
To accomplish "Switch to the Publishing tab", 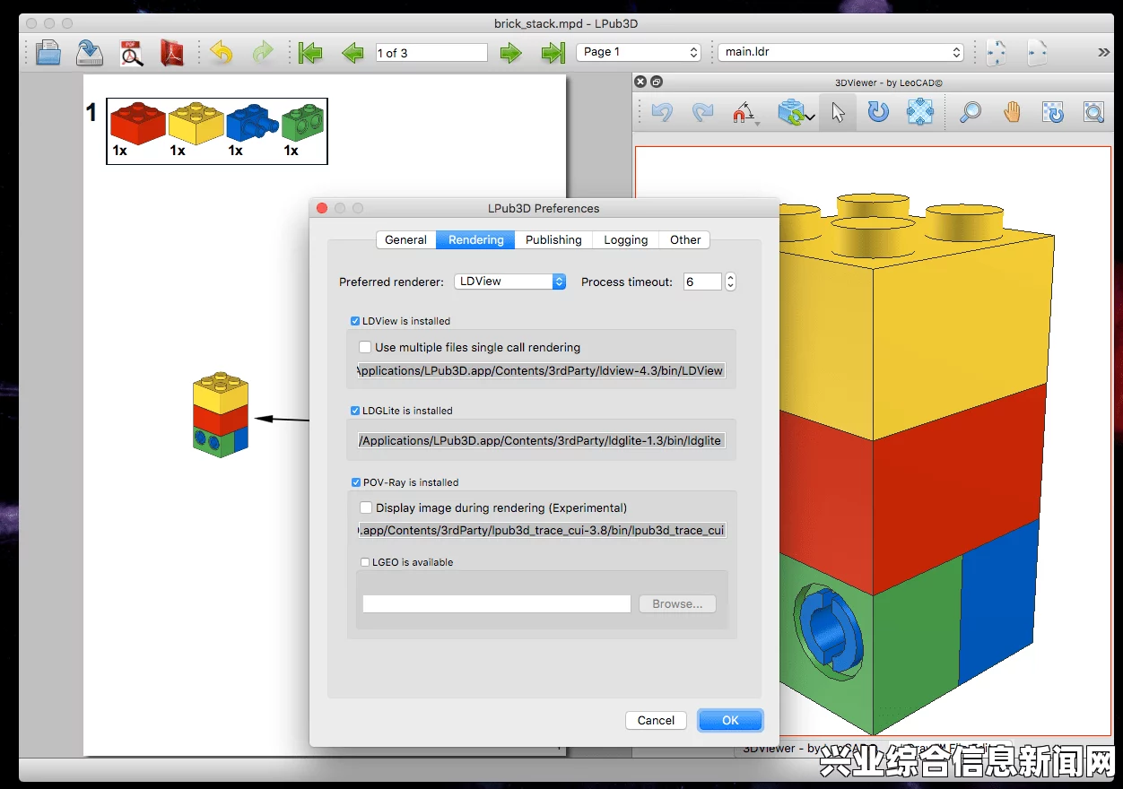I will 553,239.
